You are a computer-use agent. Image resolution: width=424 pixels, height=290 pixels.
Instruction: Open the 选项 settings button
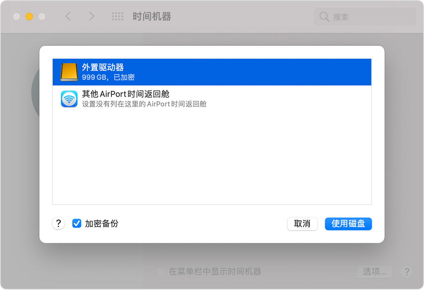375,272
